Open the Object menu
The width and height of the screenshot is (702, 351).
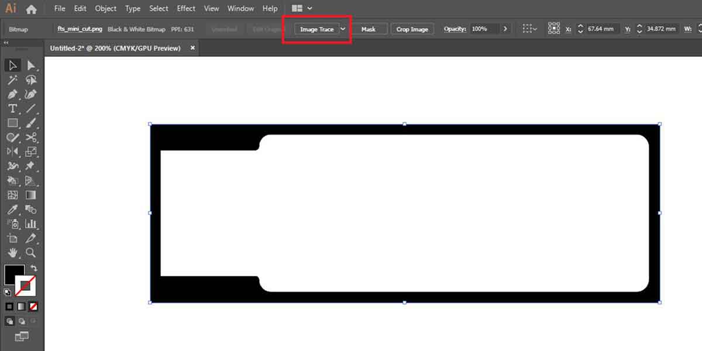pyautogui.click(x=106, y=8)
